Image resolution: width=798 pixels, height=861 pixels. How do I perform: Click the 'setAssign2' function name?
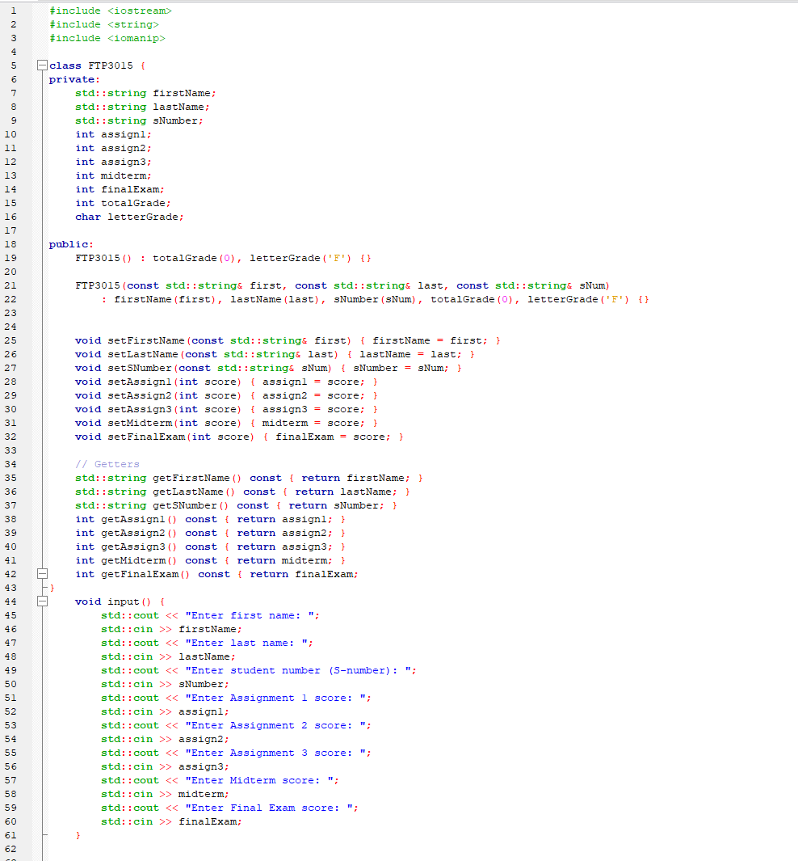(139, 395)
